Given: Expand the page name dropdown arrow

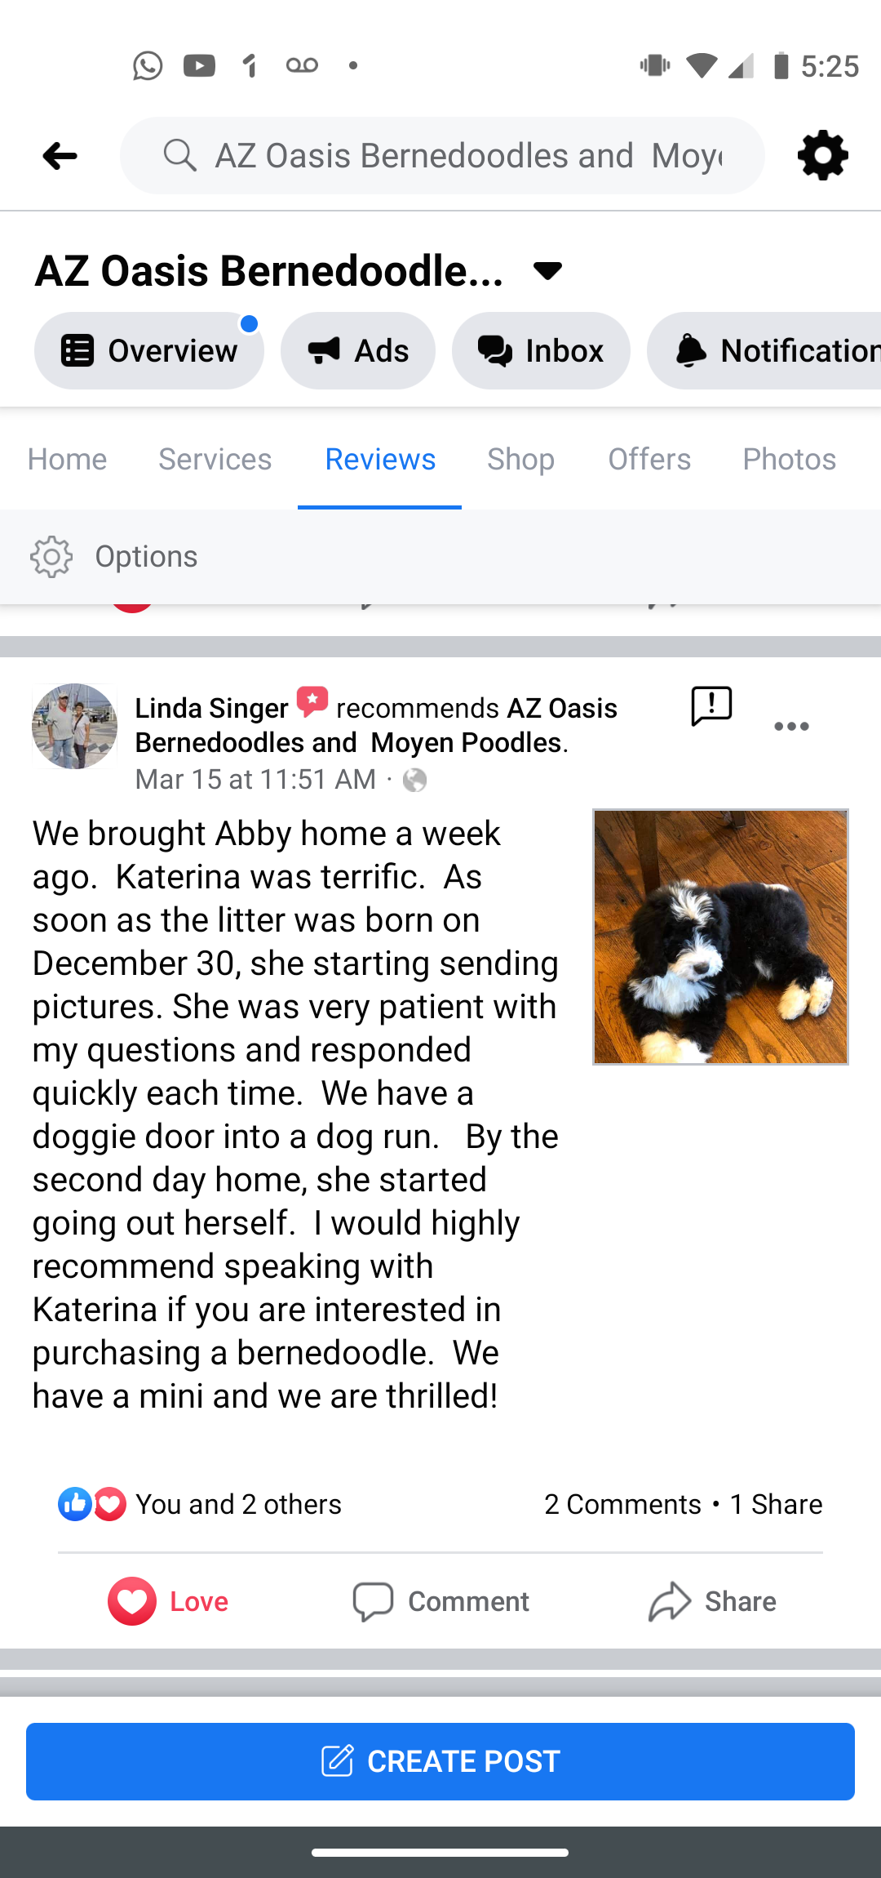Looking at the screenshot, I should tap(547, 271).
